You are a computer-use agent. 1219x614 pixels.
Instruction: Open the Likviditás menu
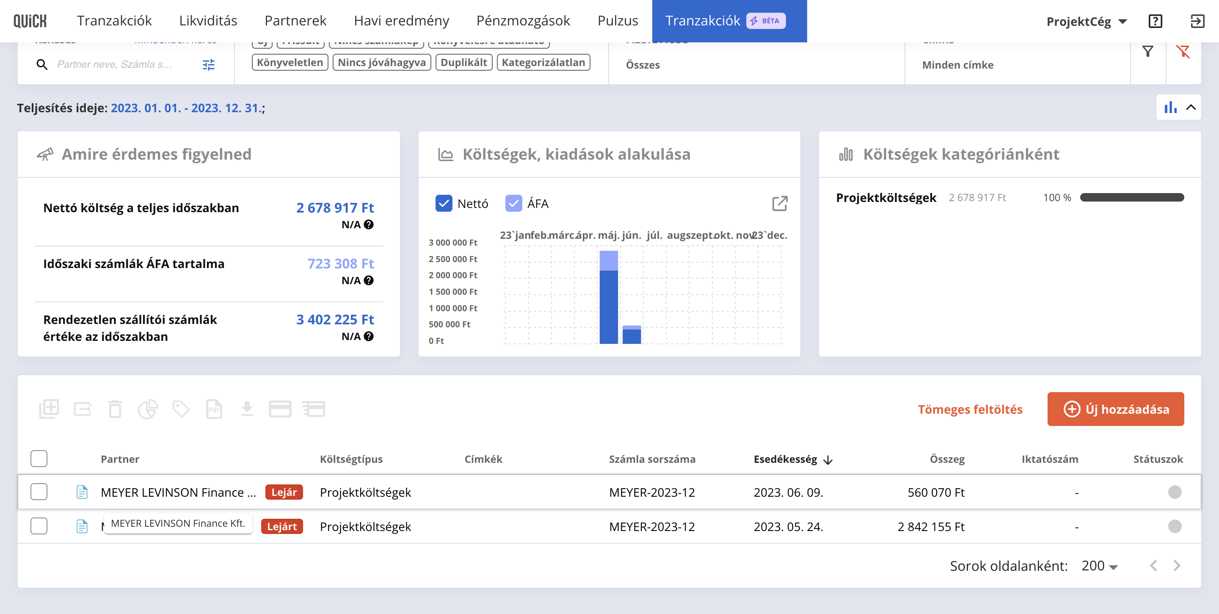[x=208, y=21]
